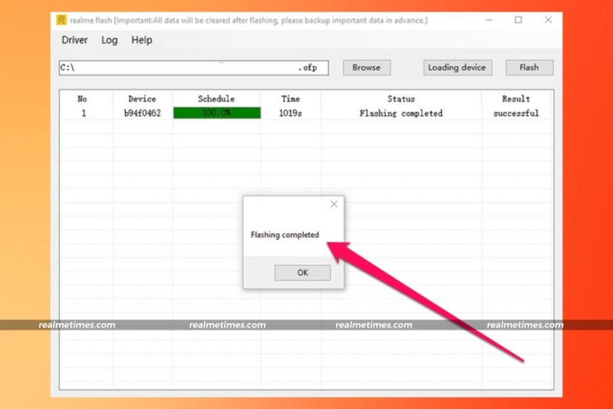This screenshot has width=613, height=409.
Task: Click the Status column header
Action: pyautogui.click(x=401, y=99)
